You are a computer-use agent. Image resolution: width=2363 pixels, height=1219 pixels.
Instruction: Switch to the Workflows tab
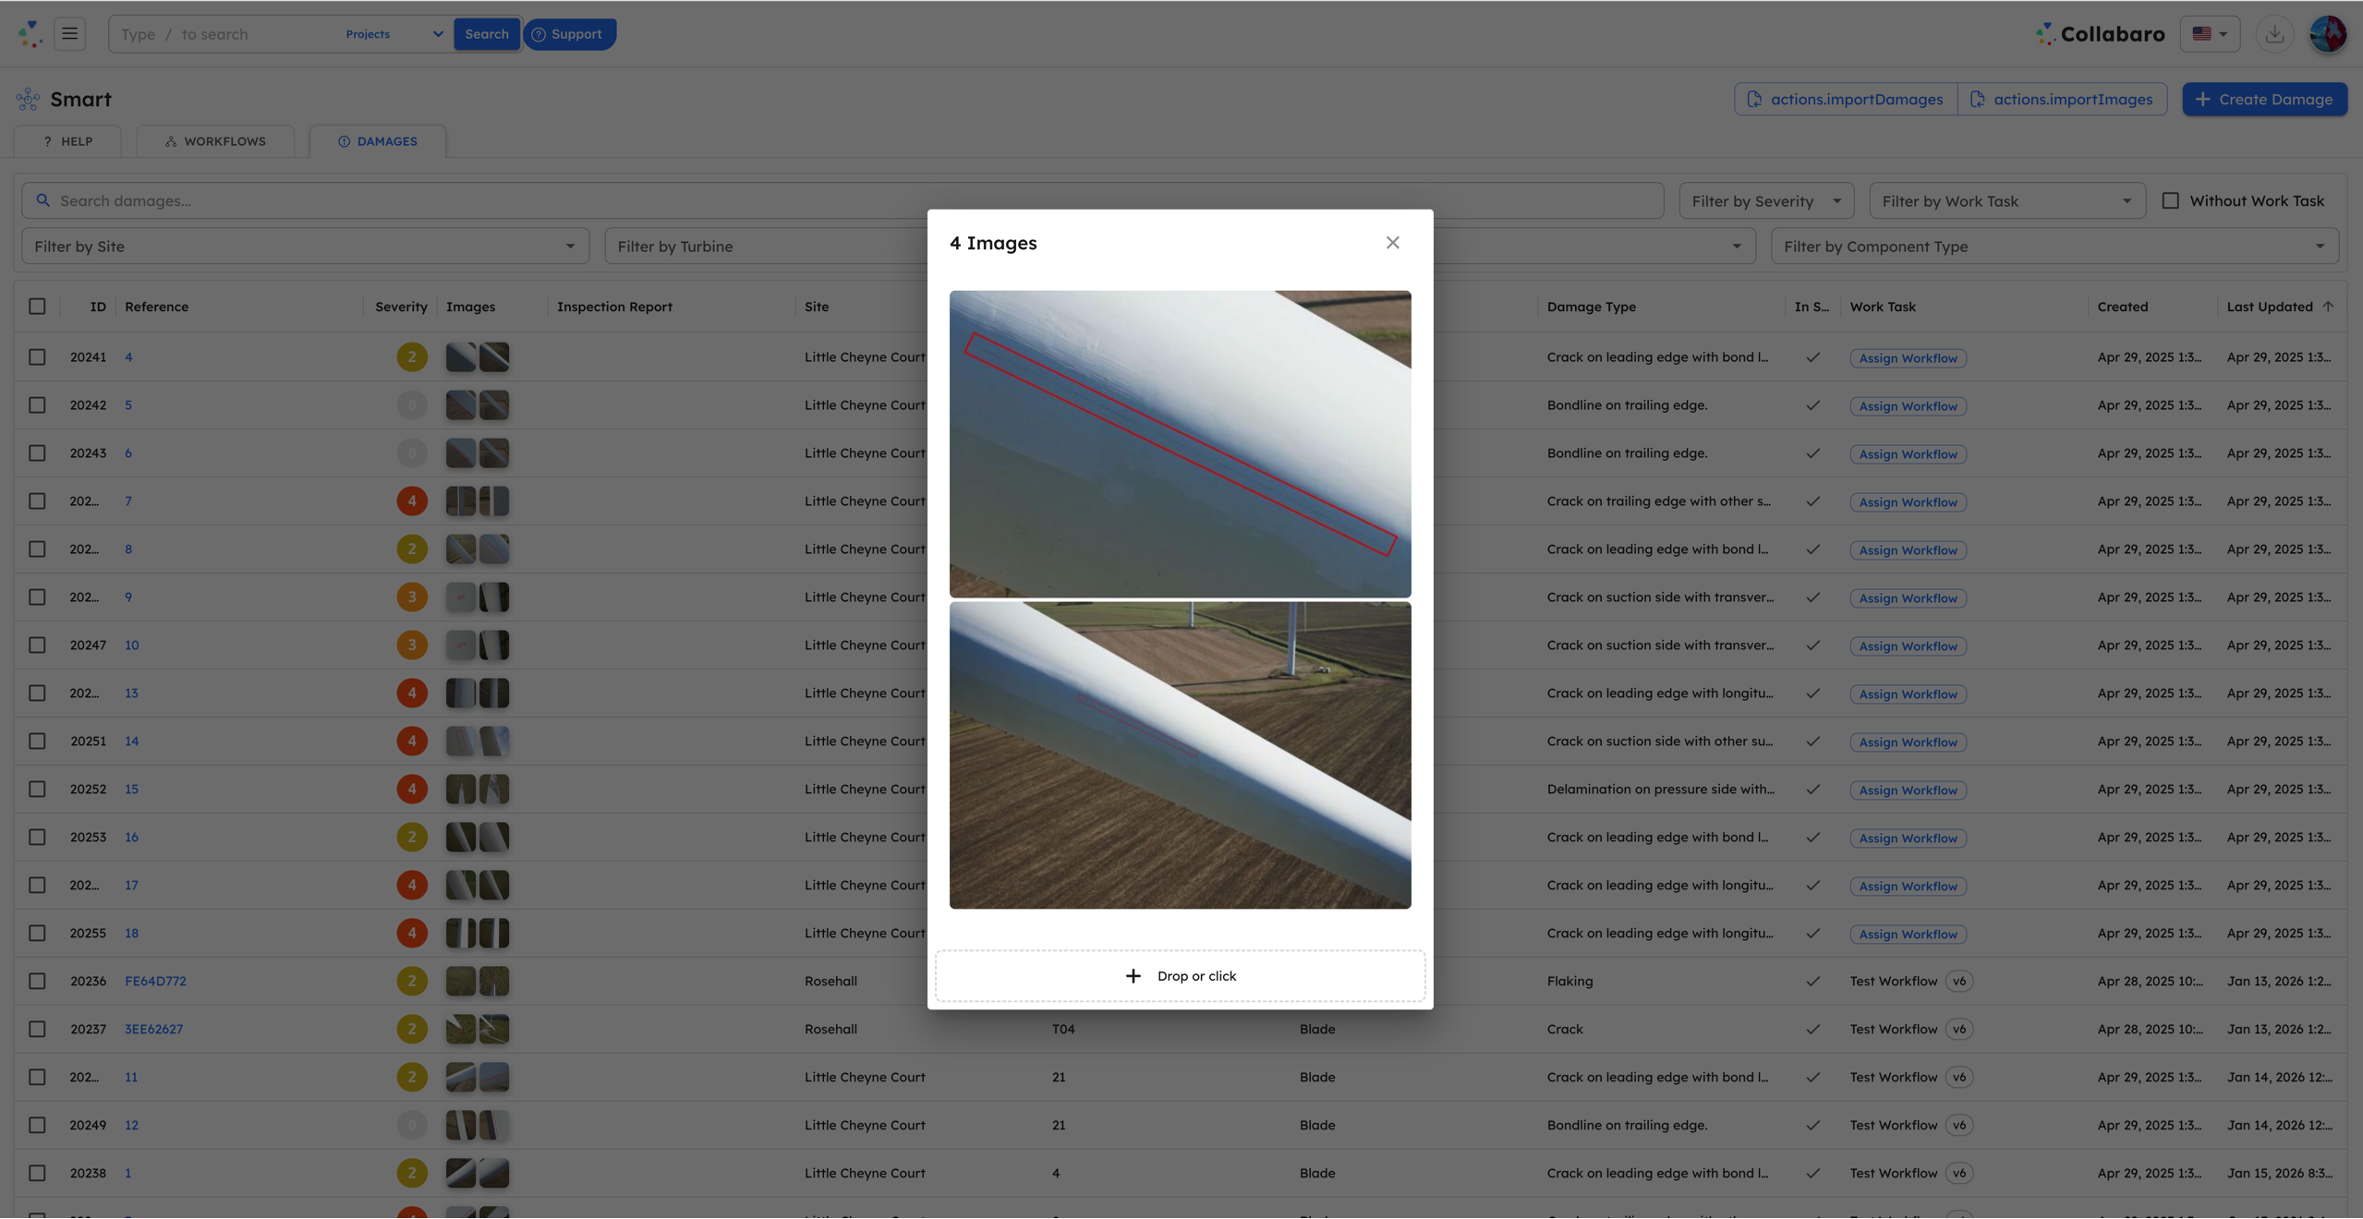click(x=215, y=141)
